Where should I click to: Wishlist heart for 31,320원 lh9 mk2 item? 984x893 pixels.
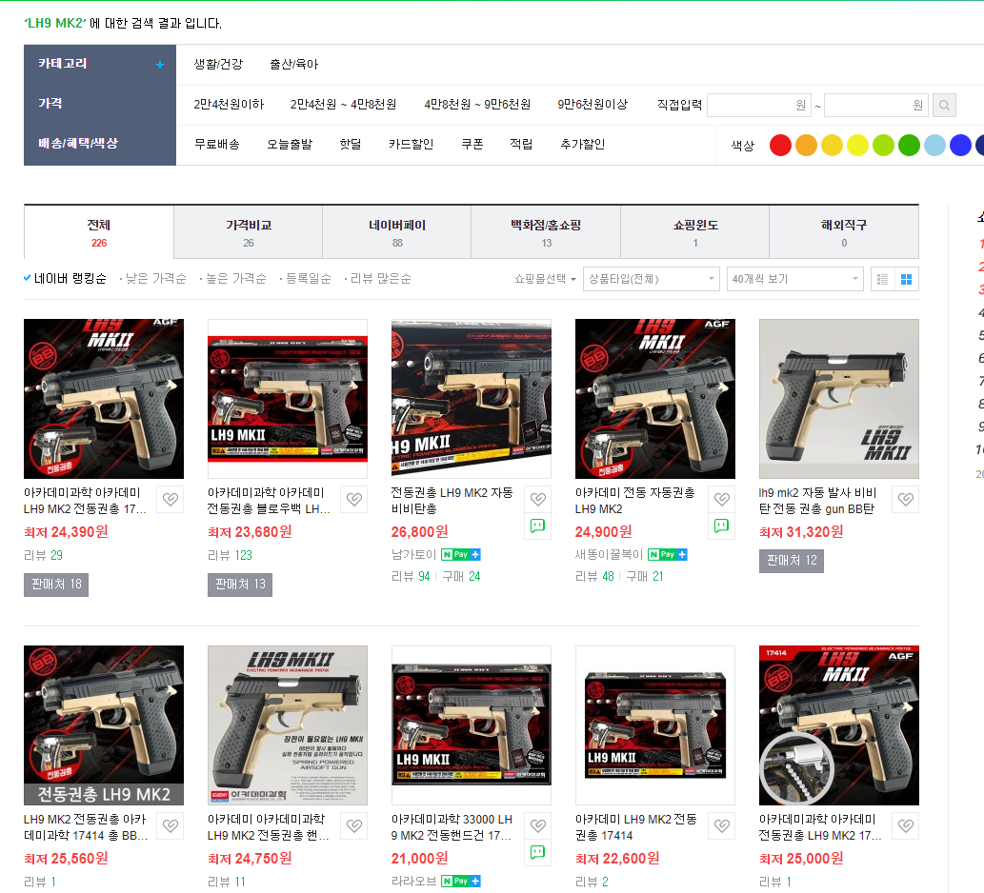[906, 499]
